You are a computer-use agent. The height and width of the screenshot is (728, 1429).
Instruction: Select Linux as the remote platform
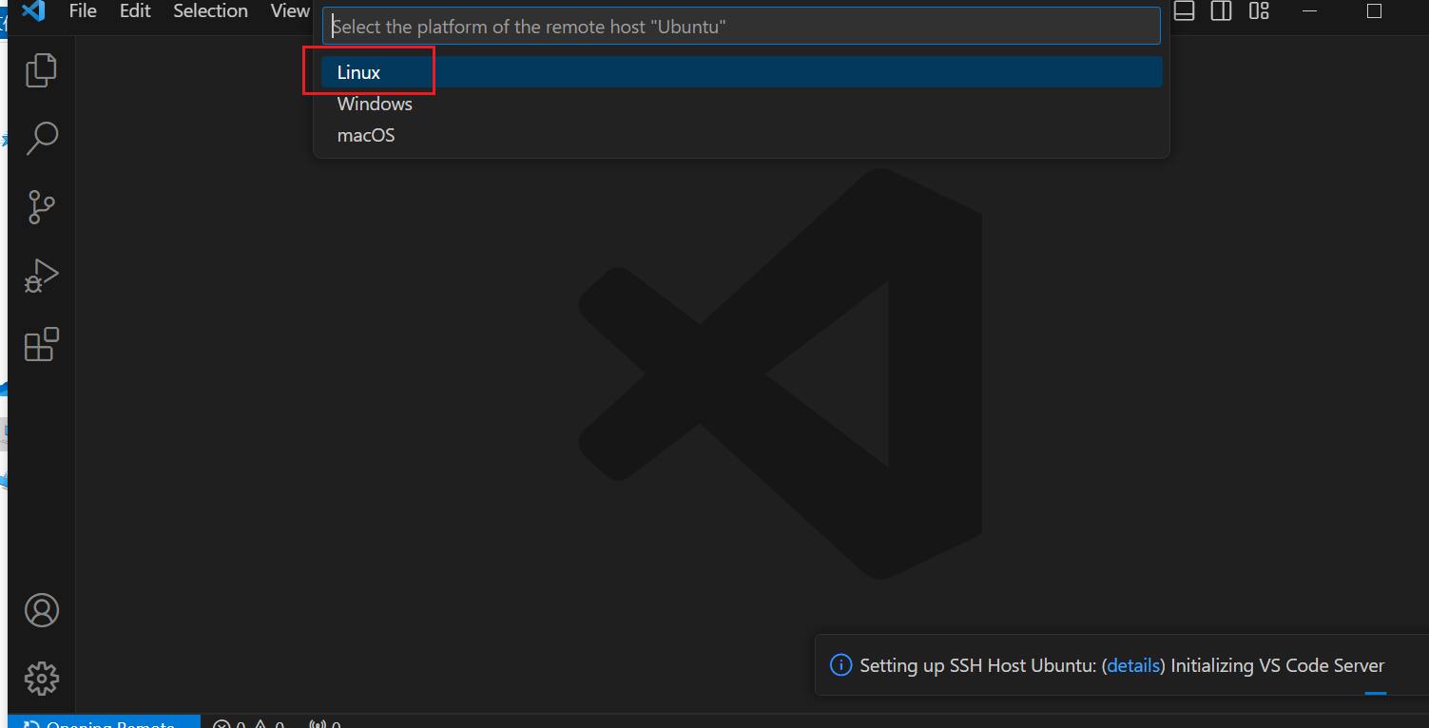(x=742, y=72)
